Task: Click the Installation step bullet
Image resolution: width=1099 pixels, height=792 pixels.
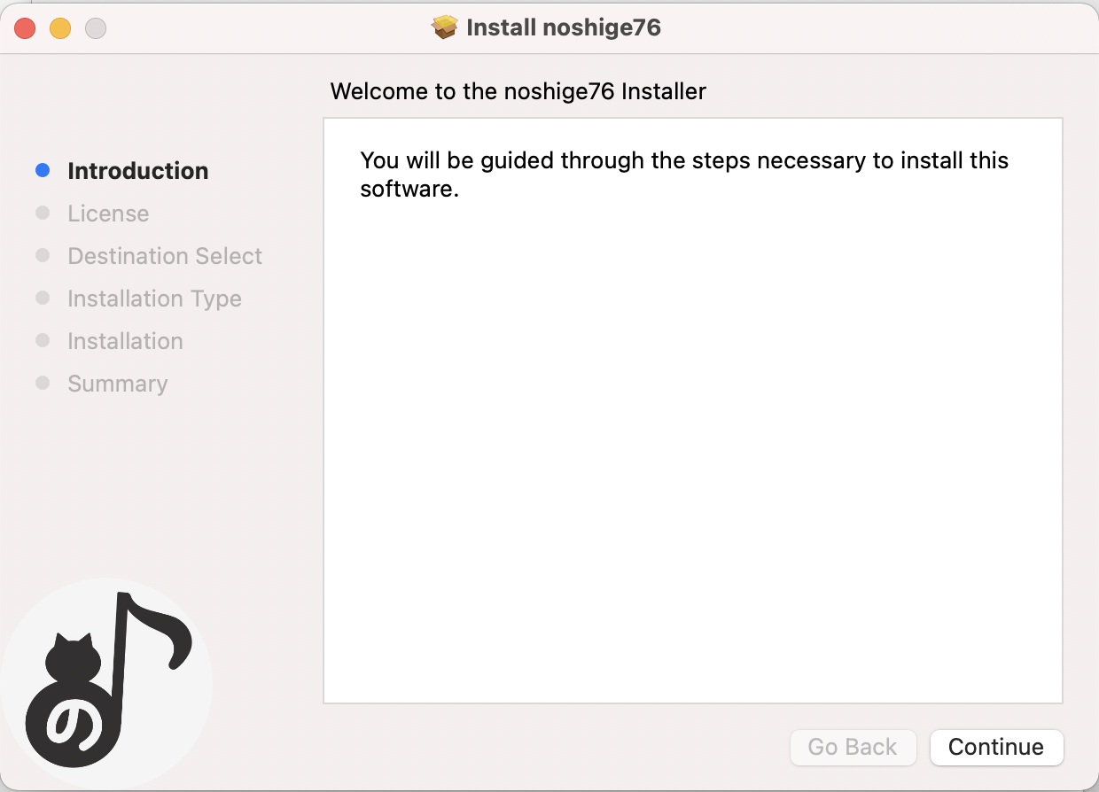Action: pyautogui.click(x=43, y=341)
